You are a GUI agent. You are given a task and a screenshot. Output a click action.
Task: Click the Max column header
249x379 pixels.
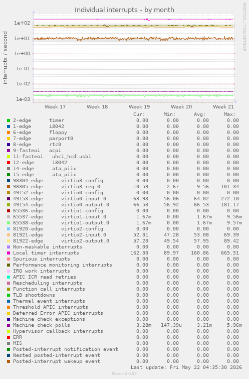coord(229,114)
